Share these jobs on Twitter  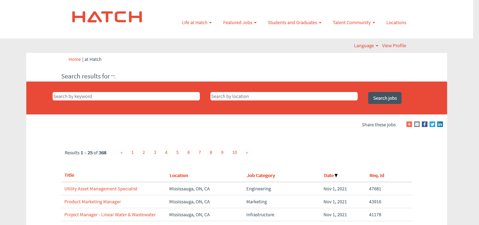click(x=432, y=124)
